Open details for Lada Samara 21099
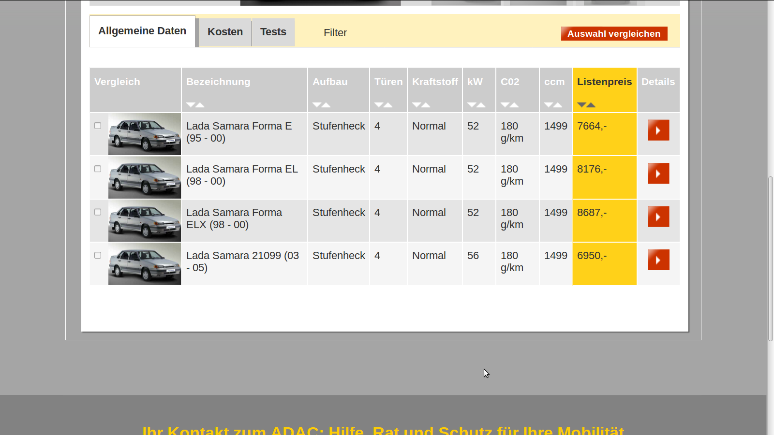 click(658, 260)
